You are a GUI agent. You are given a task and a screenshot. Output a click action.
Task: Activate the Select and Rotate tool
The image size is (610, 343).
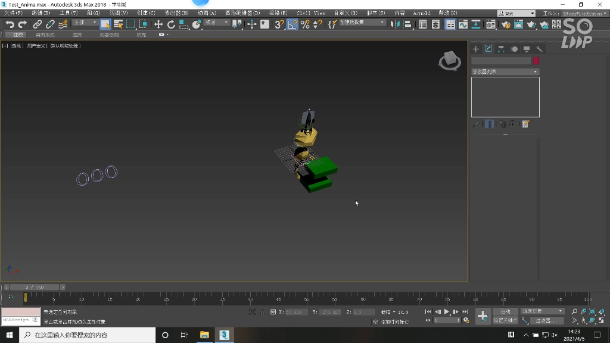coord(172,24)
